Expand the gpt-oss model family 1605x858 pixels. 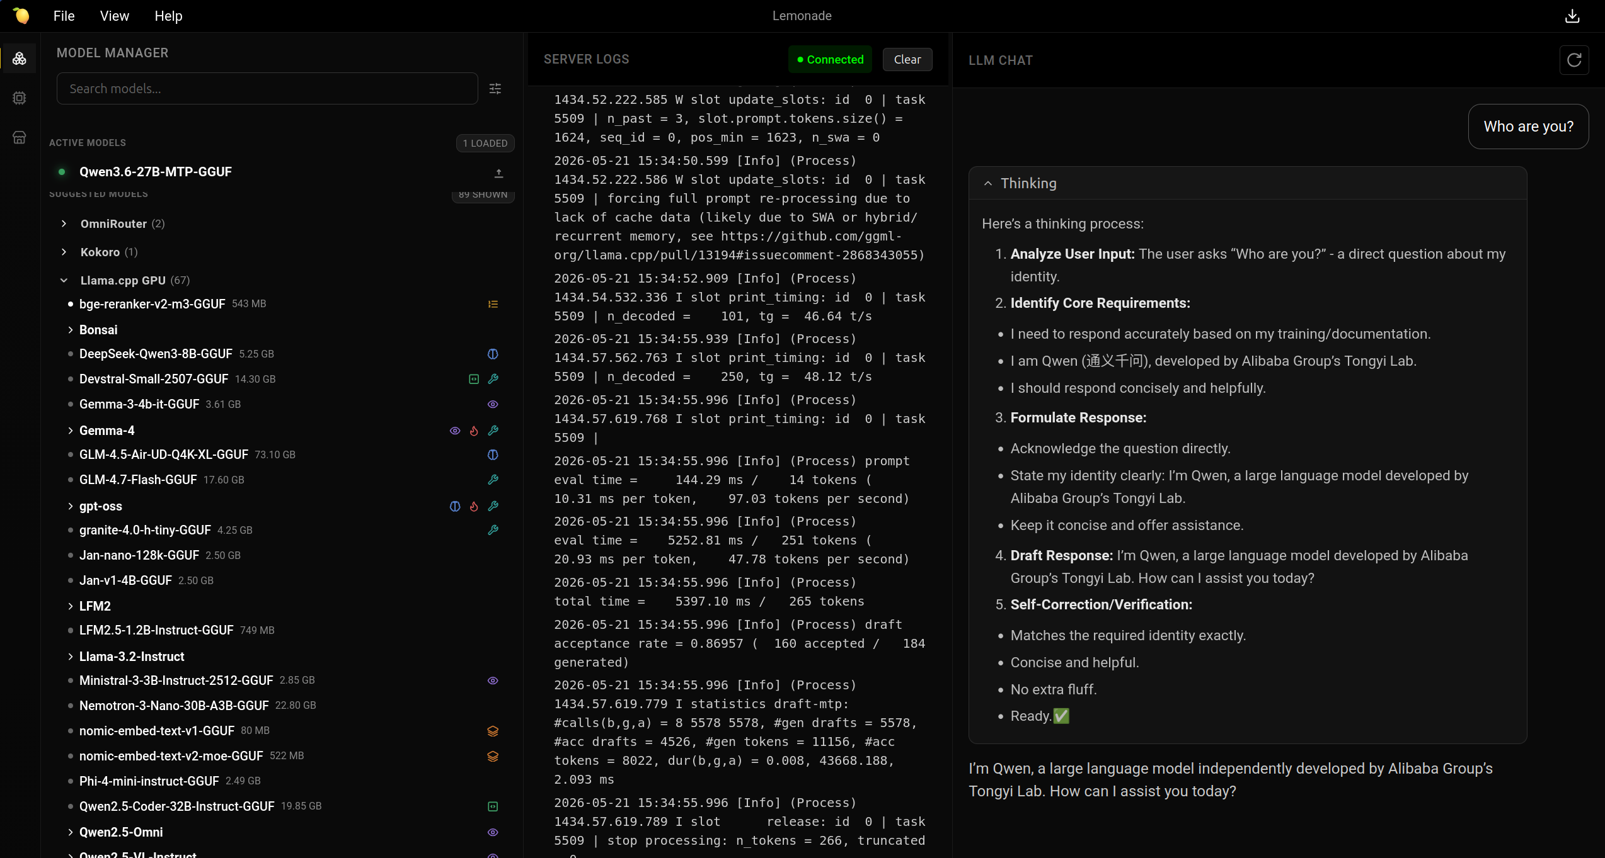coord(70,506)
